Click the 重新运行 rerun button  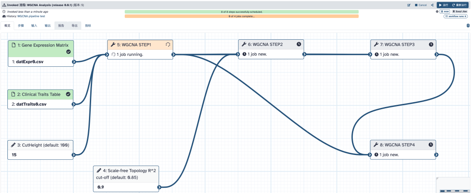[459, 5]
